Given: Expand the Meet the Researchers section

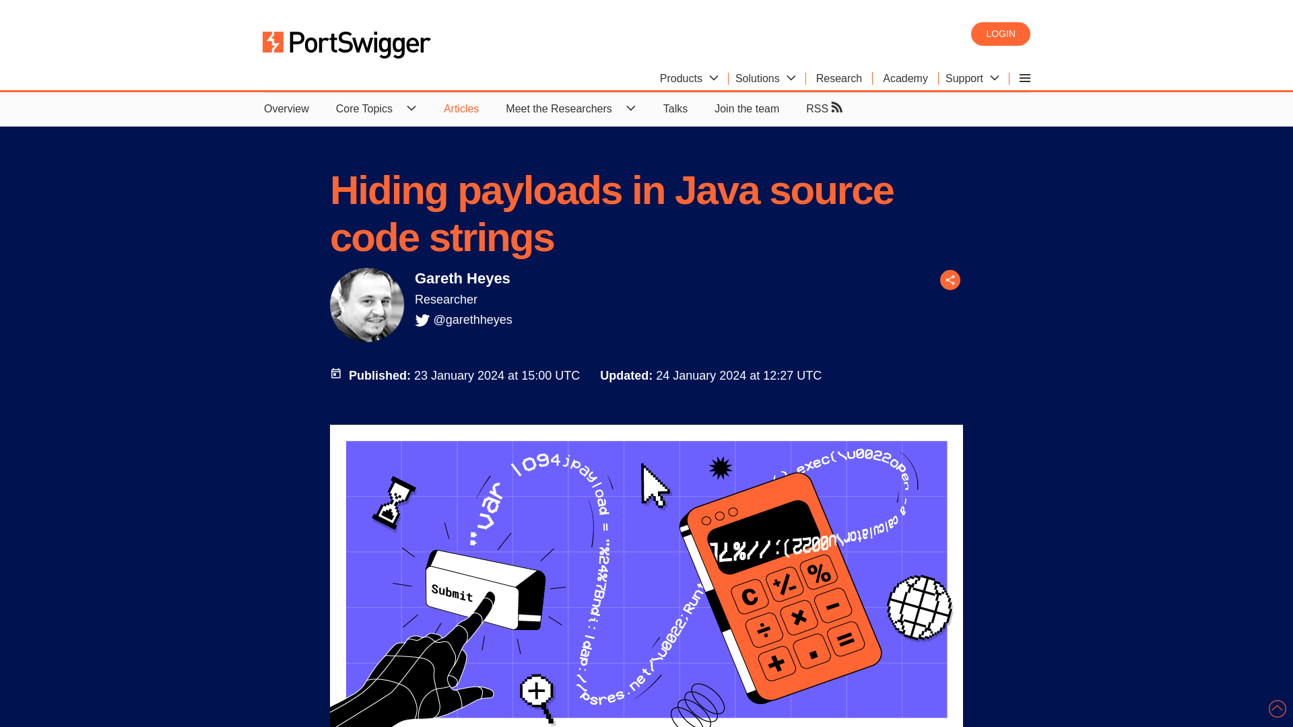Looking at the screenshot, I should (630, 108).
